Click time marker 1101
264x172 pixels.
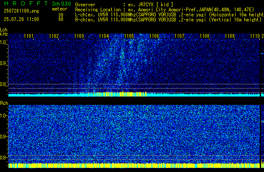29,36
